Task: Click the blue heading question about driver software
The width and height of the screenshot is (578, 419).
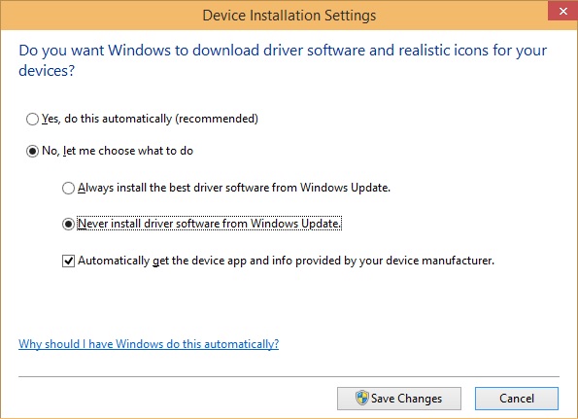Action: coord(283,60)
